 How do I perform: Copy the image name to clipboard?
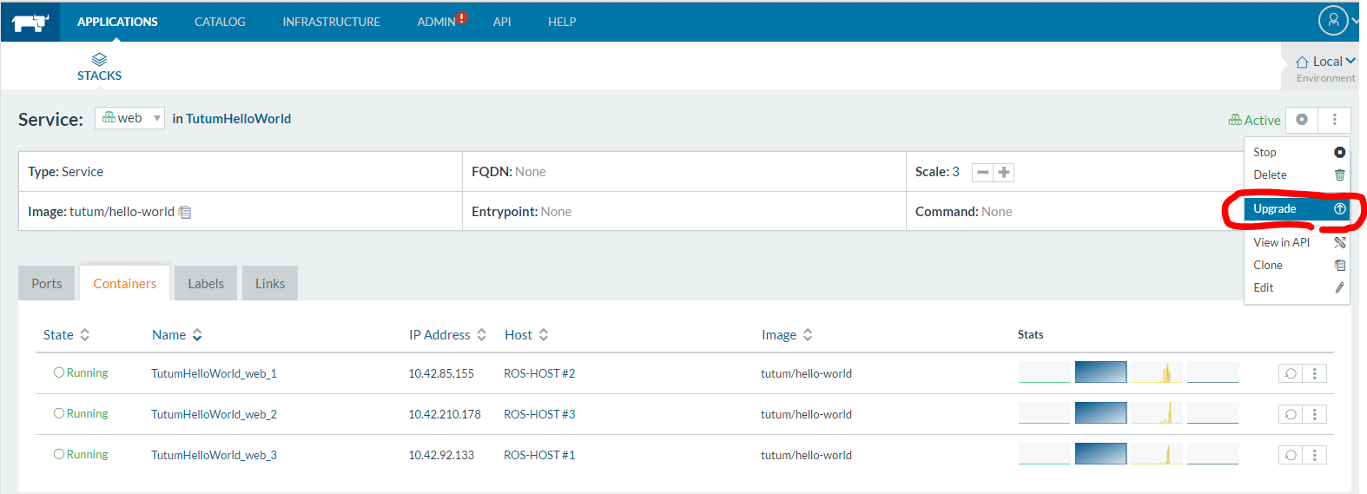185,212
